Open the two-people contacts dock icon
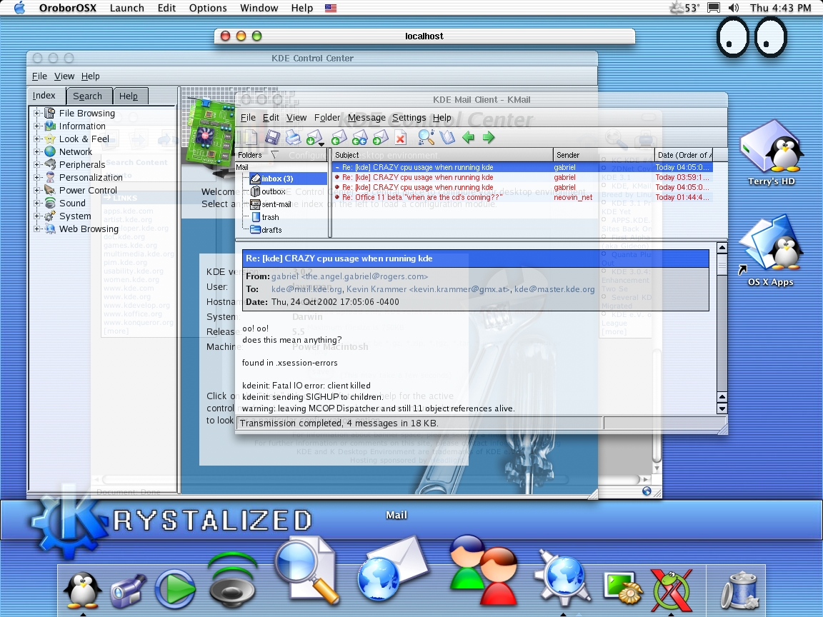The width and height of the screenshot is (823, 617). (x=484, y=569)
